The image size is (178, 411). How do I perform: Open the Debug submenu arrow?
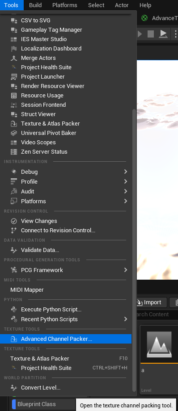click(126, 172)
